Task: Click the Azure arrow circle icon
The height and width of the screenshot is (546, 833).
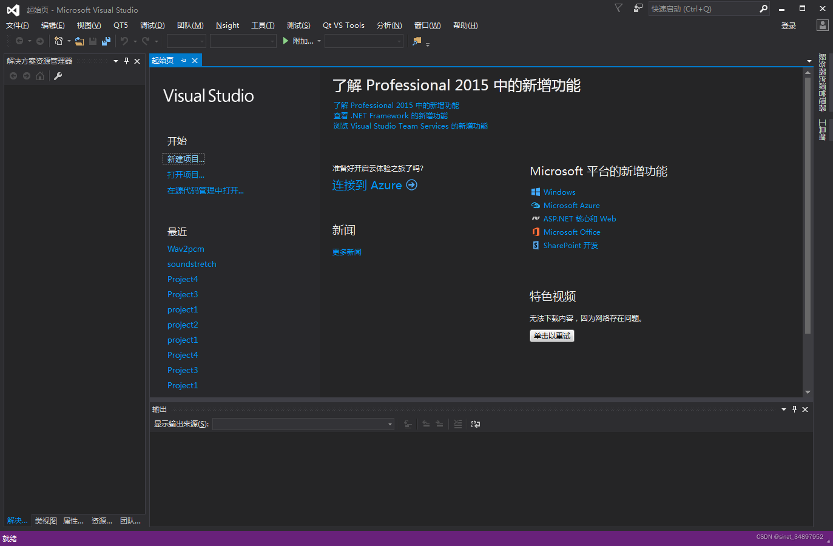Action: (x=412, y=185)
